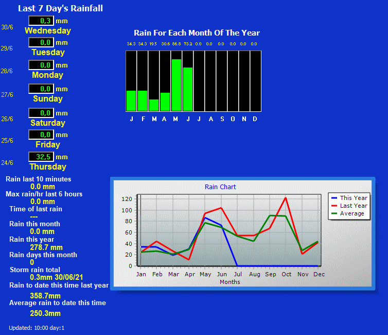This screenshot has height=335, width=388.
Task: Click the 'Time of last rain' label
Action: pos(36,209)
